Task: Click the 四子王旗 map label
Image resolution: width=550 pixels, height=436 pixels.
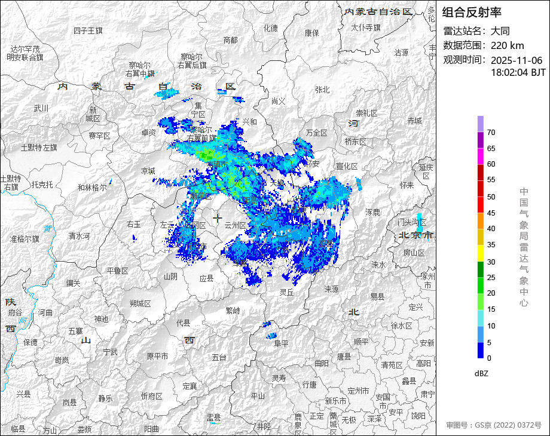Action: coord(88,31)
